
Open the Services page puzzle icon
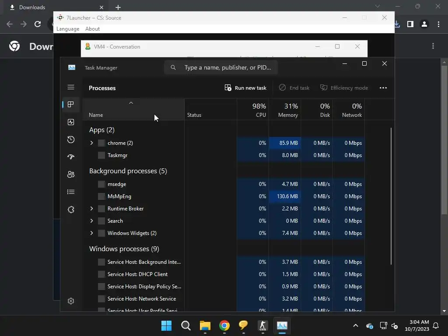pos(71,210)
